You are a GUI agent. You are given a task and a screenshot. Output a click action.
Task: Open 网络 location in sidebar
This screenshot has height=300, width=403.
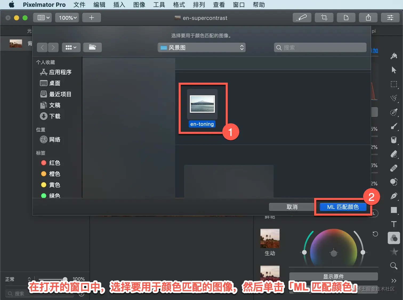pos(50,139)
